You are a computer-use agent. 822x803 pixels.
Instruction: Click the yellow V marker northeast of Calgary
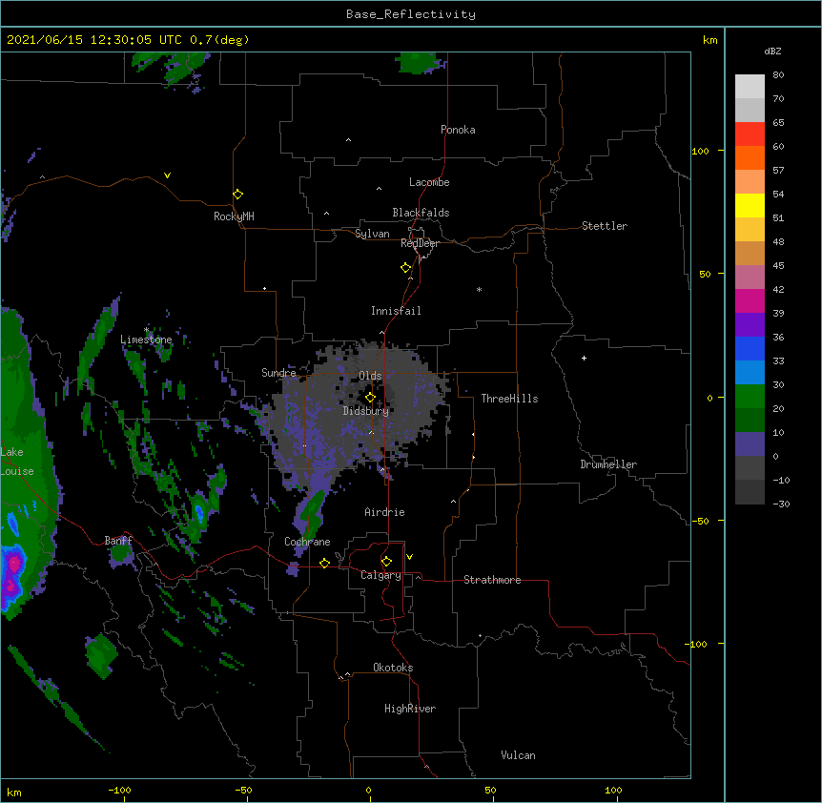[409, 557]
